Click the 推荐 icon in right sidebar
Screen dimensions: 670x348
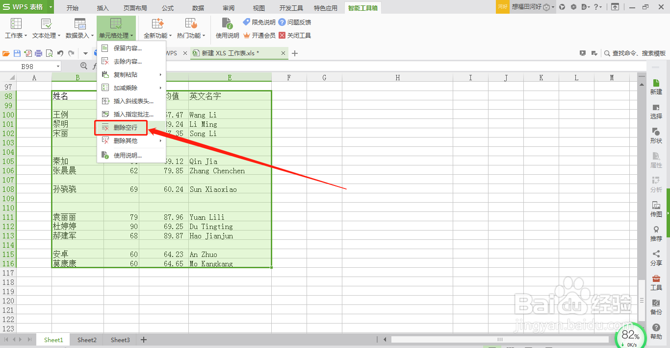[656, 234]
